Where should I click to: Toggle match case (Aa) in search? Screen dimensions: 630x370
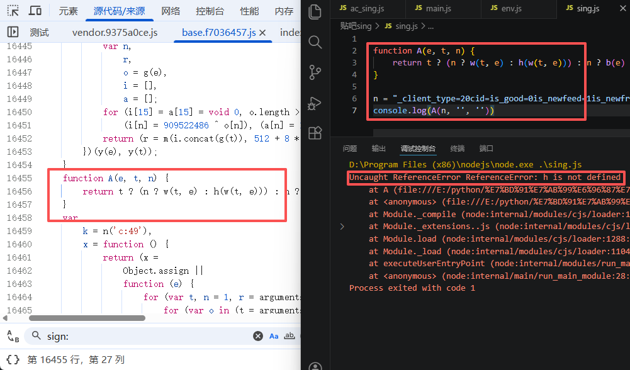point(274,336)
